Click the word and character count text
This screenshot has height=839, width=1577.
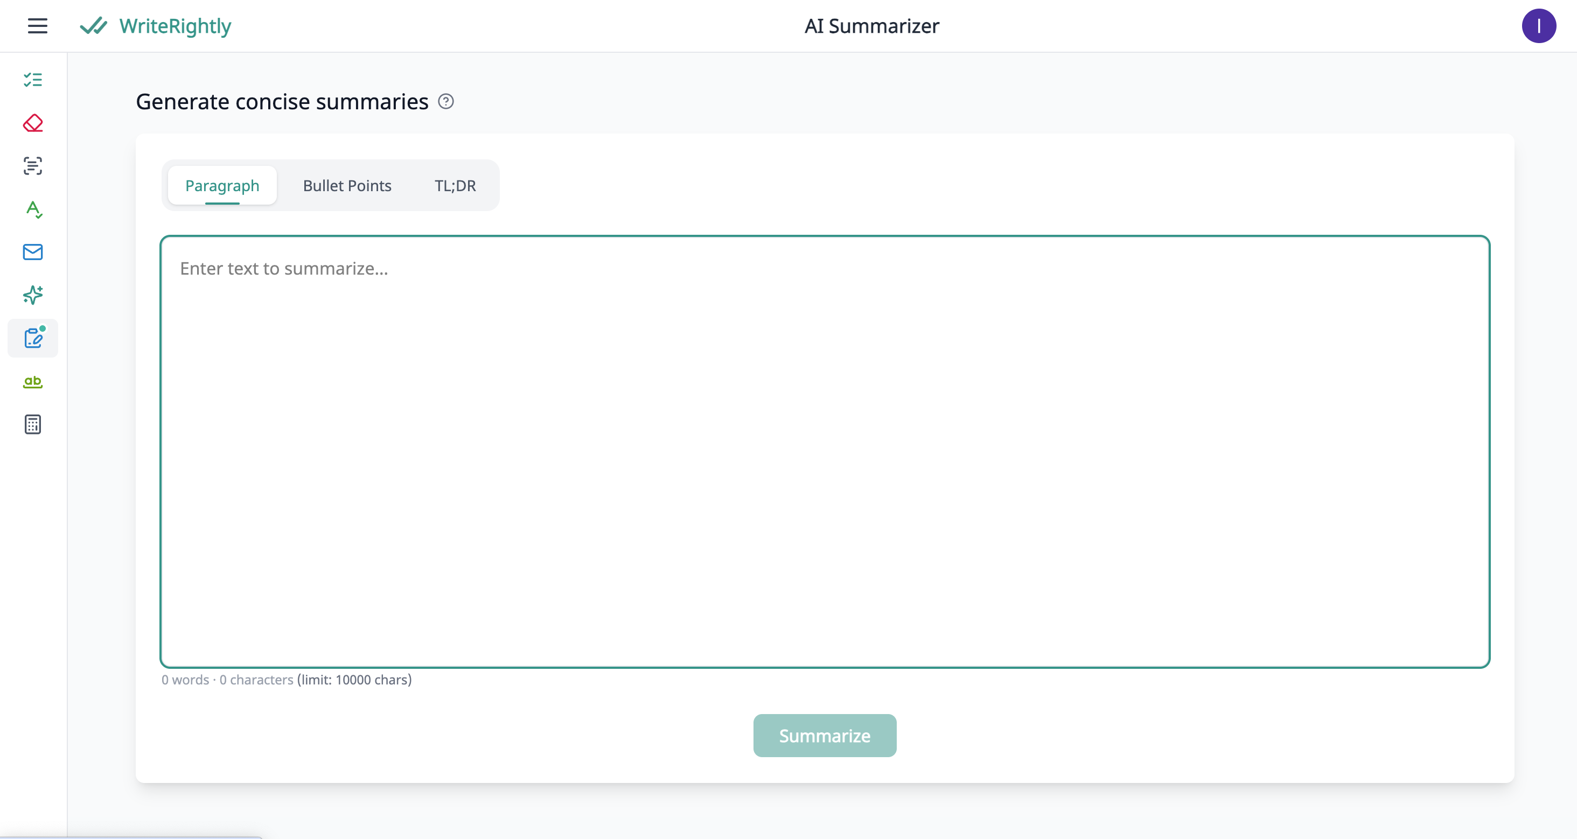pos(287,680)
